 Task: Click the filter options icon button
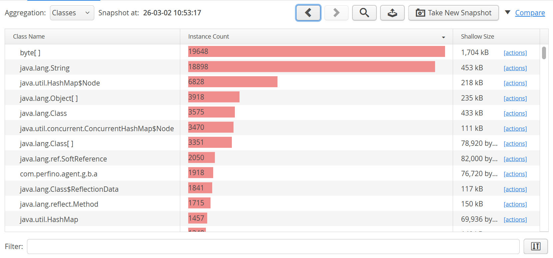[x=535, y=246]
